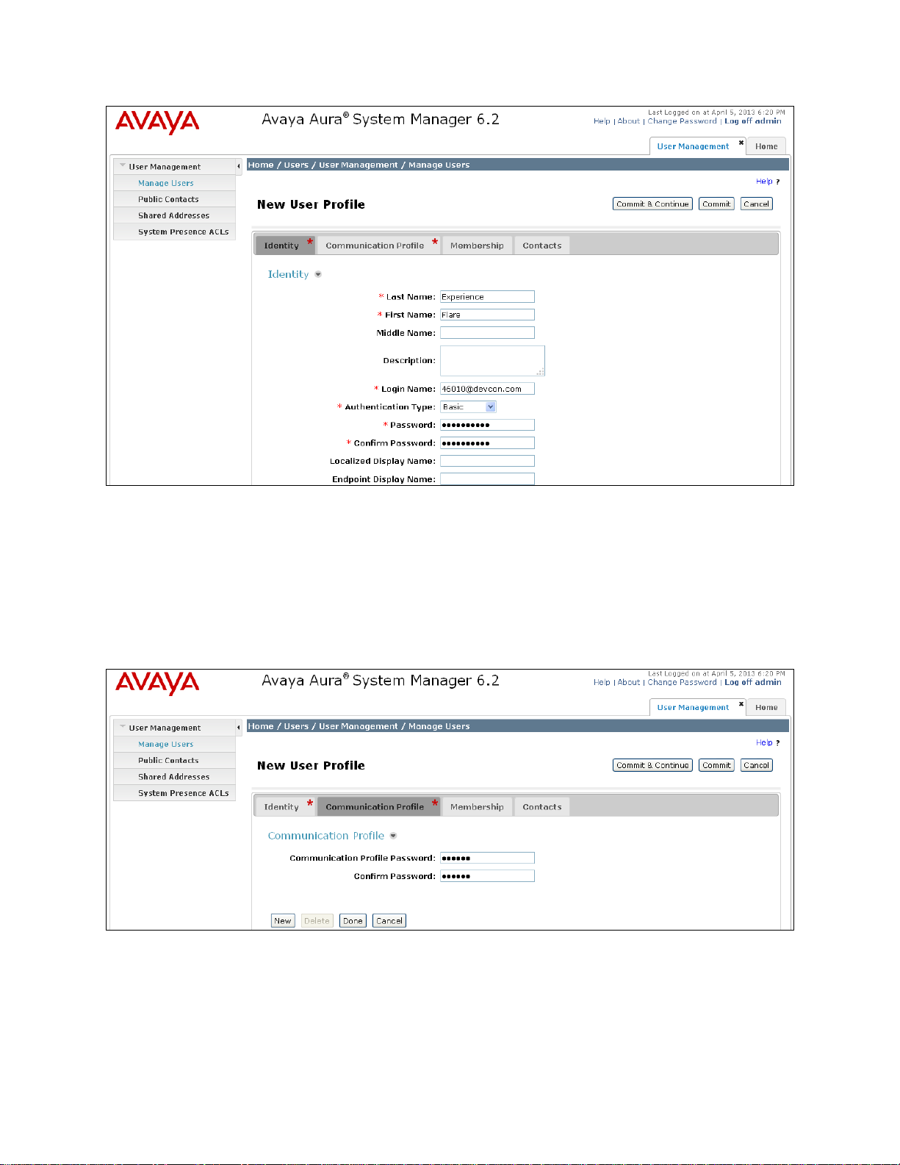
Task: Click top Cancel button on the Identity page
Action: click(756, 204)
